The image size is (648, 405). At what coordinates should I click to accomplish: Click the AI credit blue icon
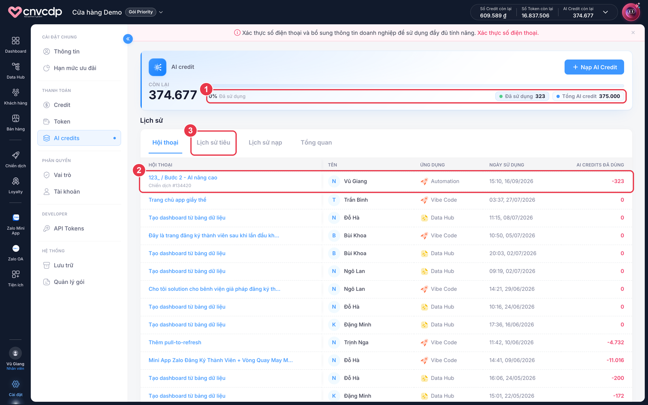pos(158,67)
